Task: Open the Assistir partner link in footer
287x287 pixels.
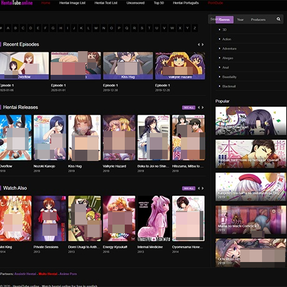Action: pos(25,274)
